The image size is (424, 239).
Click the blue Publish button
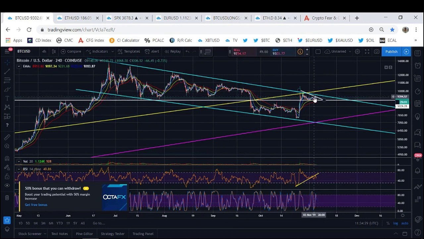(391, 51)
